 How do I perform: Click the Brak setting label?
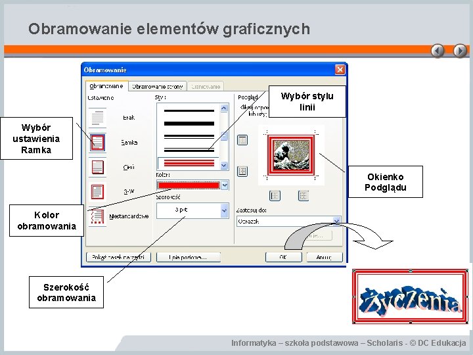click(x=129, y=118)
